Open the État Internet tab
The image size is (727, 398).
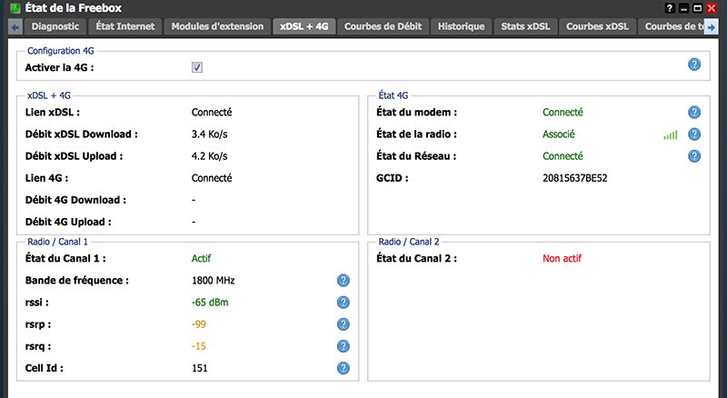[125, 26]
